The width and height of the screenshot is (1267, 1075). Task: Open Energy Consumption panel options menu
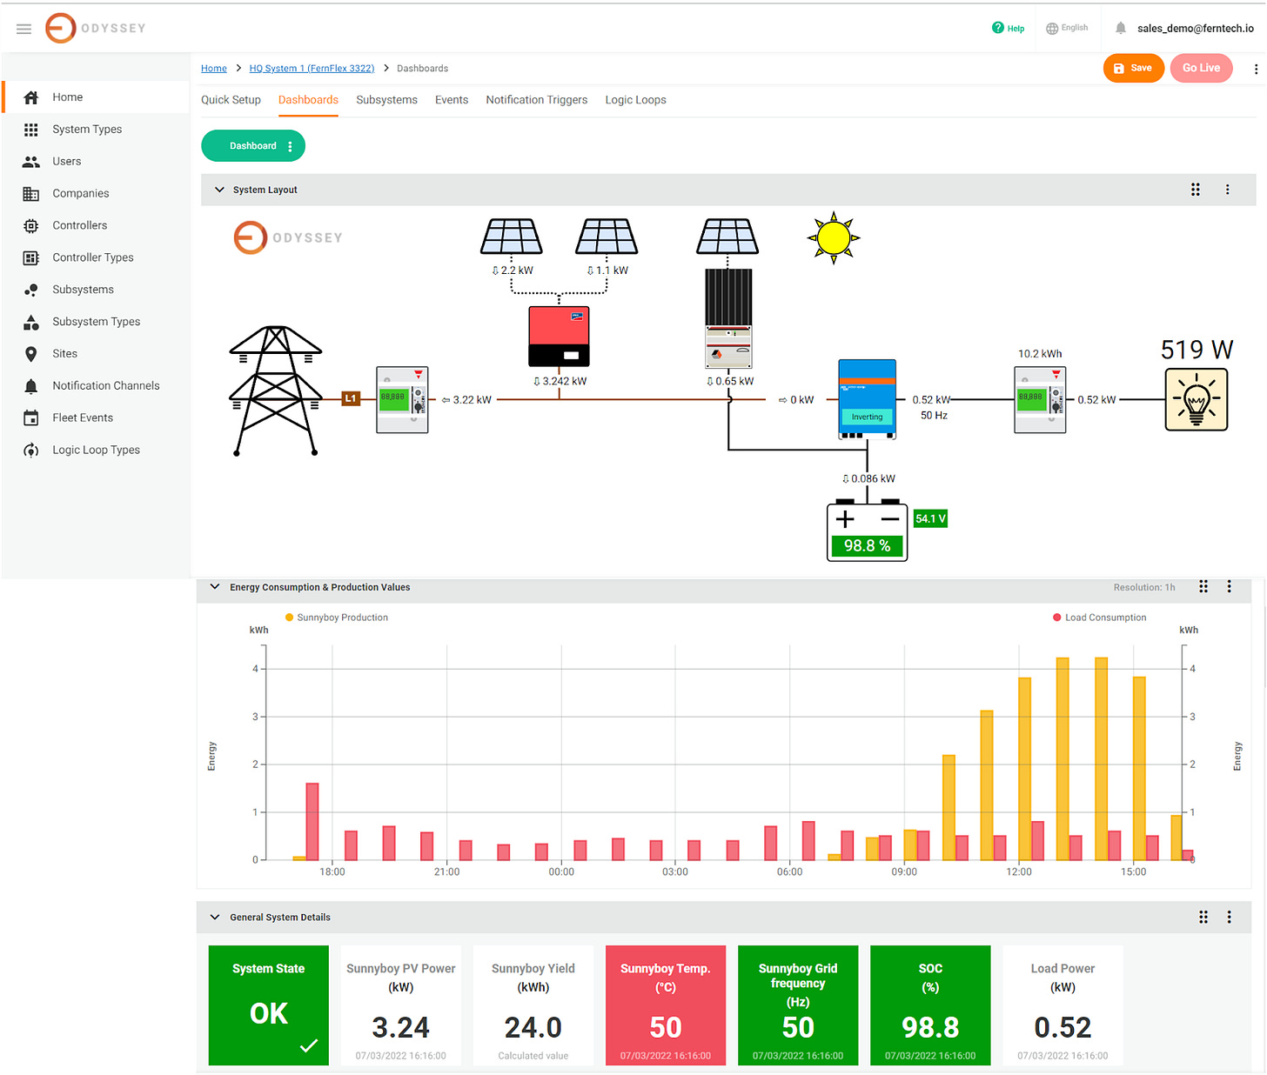point(1230,587)
